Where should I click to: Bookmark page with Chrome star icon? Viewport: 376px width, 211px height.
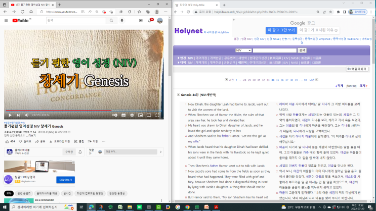330,12
